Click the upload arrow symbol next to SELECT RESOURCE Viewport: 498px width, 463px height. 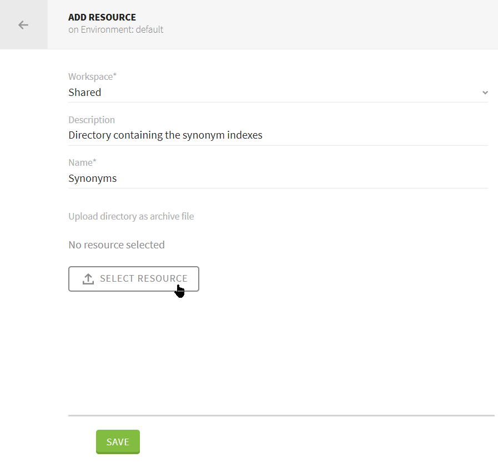(x=88, y=278)
